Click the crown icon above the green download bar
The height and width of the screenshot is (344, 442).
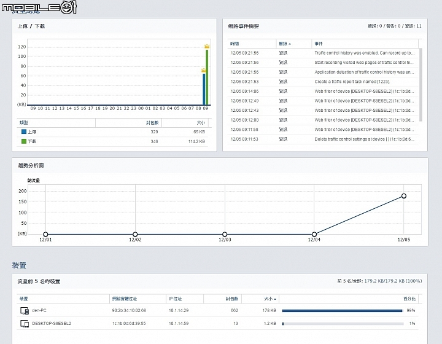207,46
